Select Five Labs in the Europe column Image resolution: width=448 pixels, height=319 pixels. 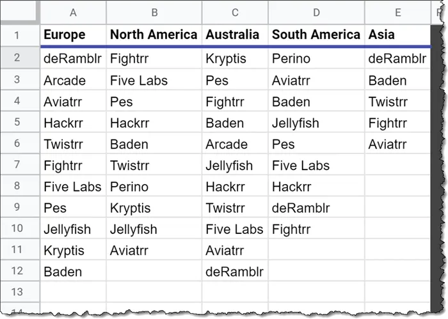click(x=72, y=187)
